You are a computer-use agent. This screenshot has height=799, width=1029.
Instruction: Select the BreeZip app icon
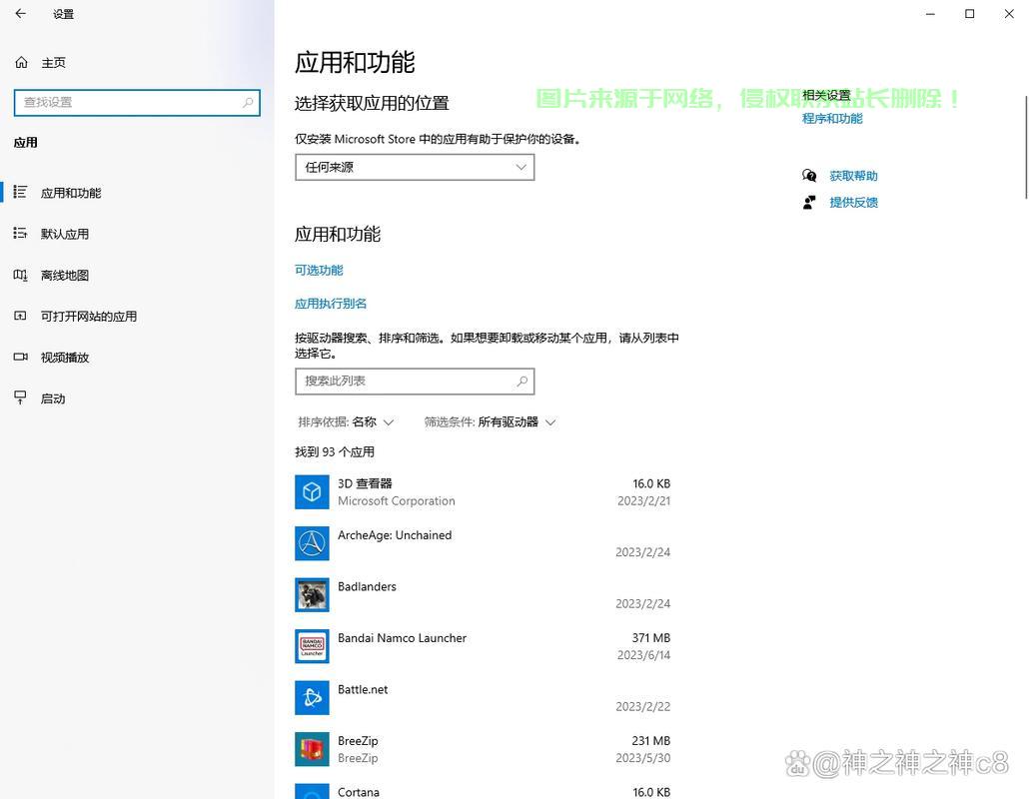[312, 749]
